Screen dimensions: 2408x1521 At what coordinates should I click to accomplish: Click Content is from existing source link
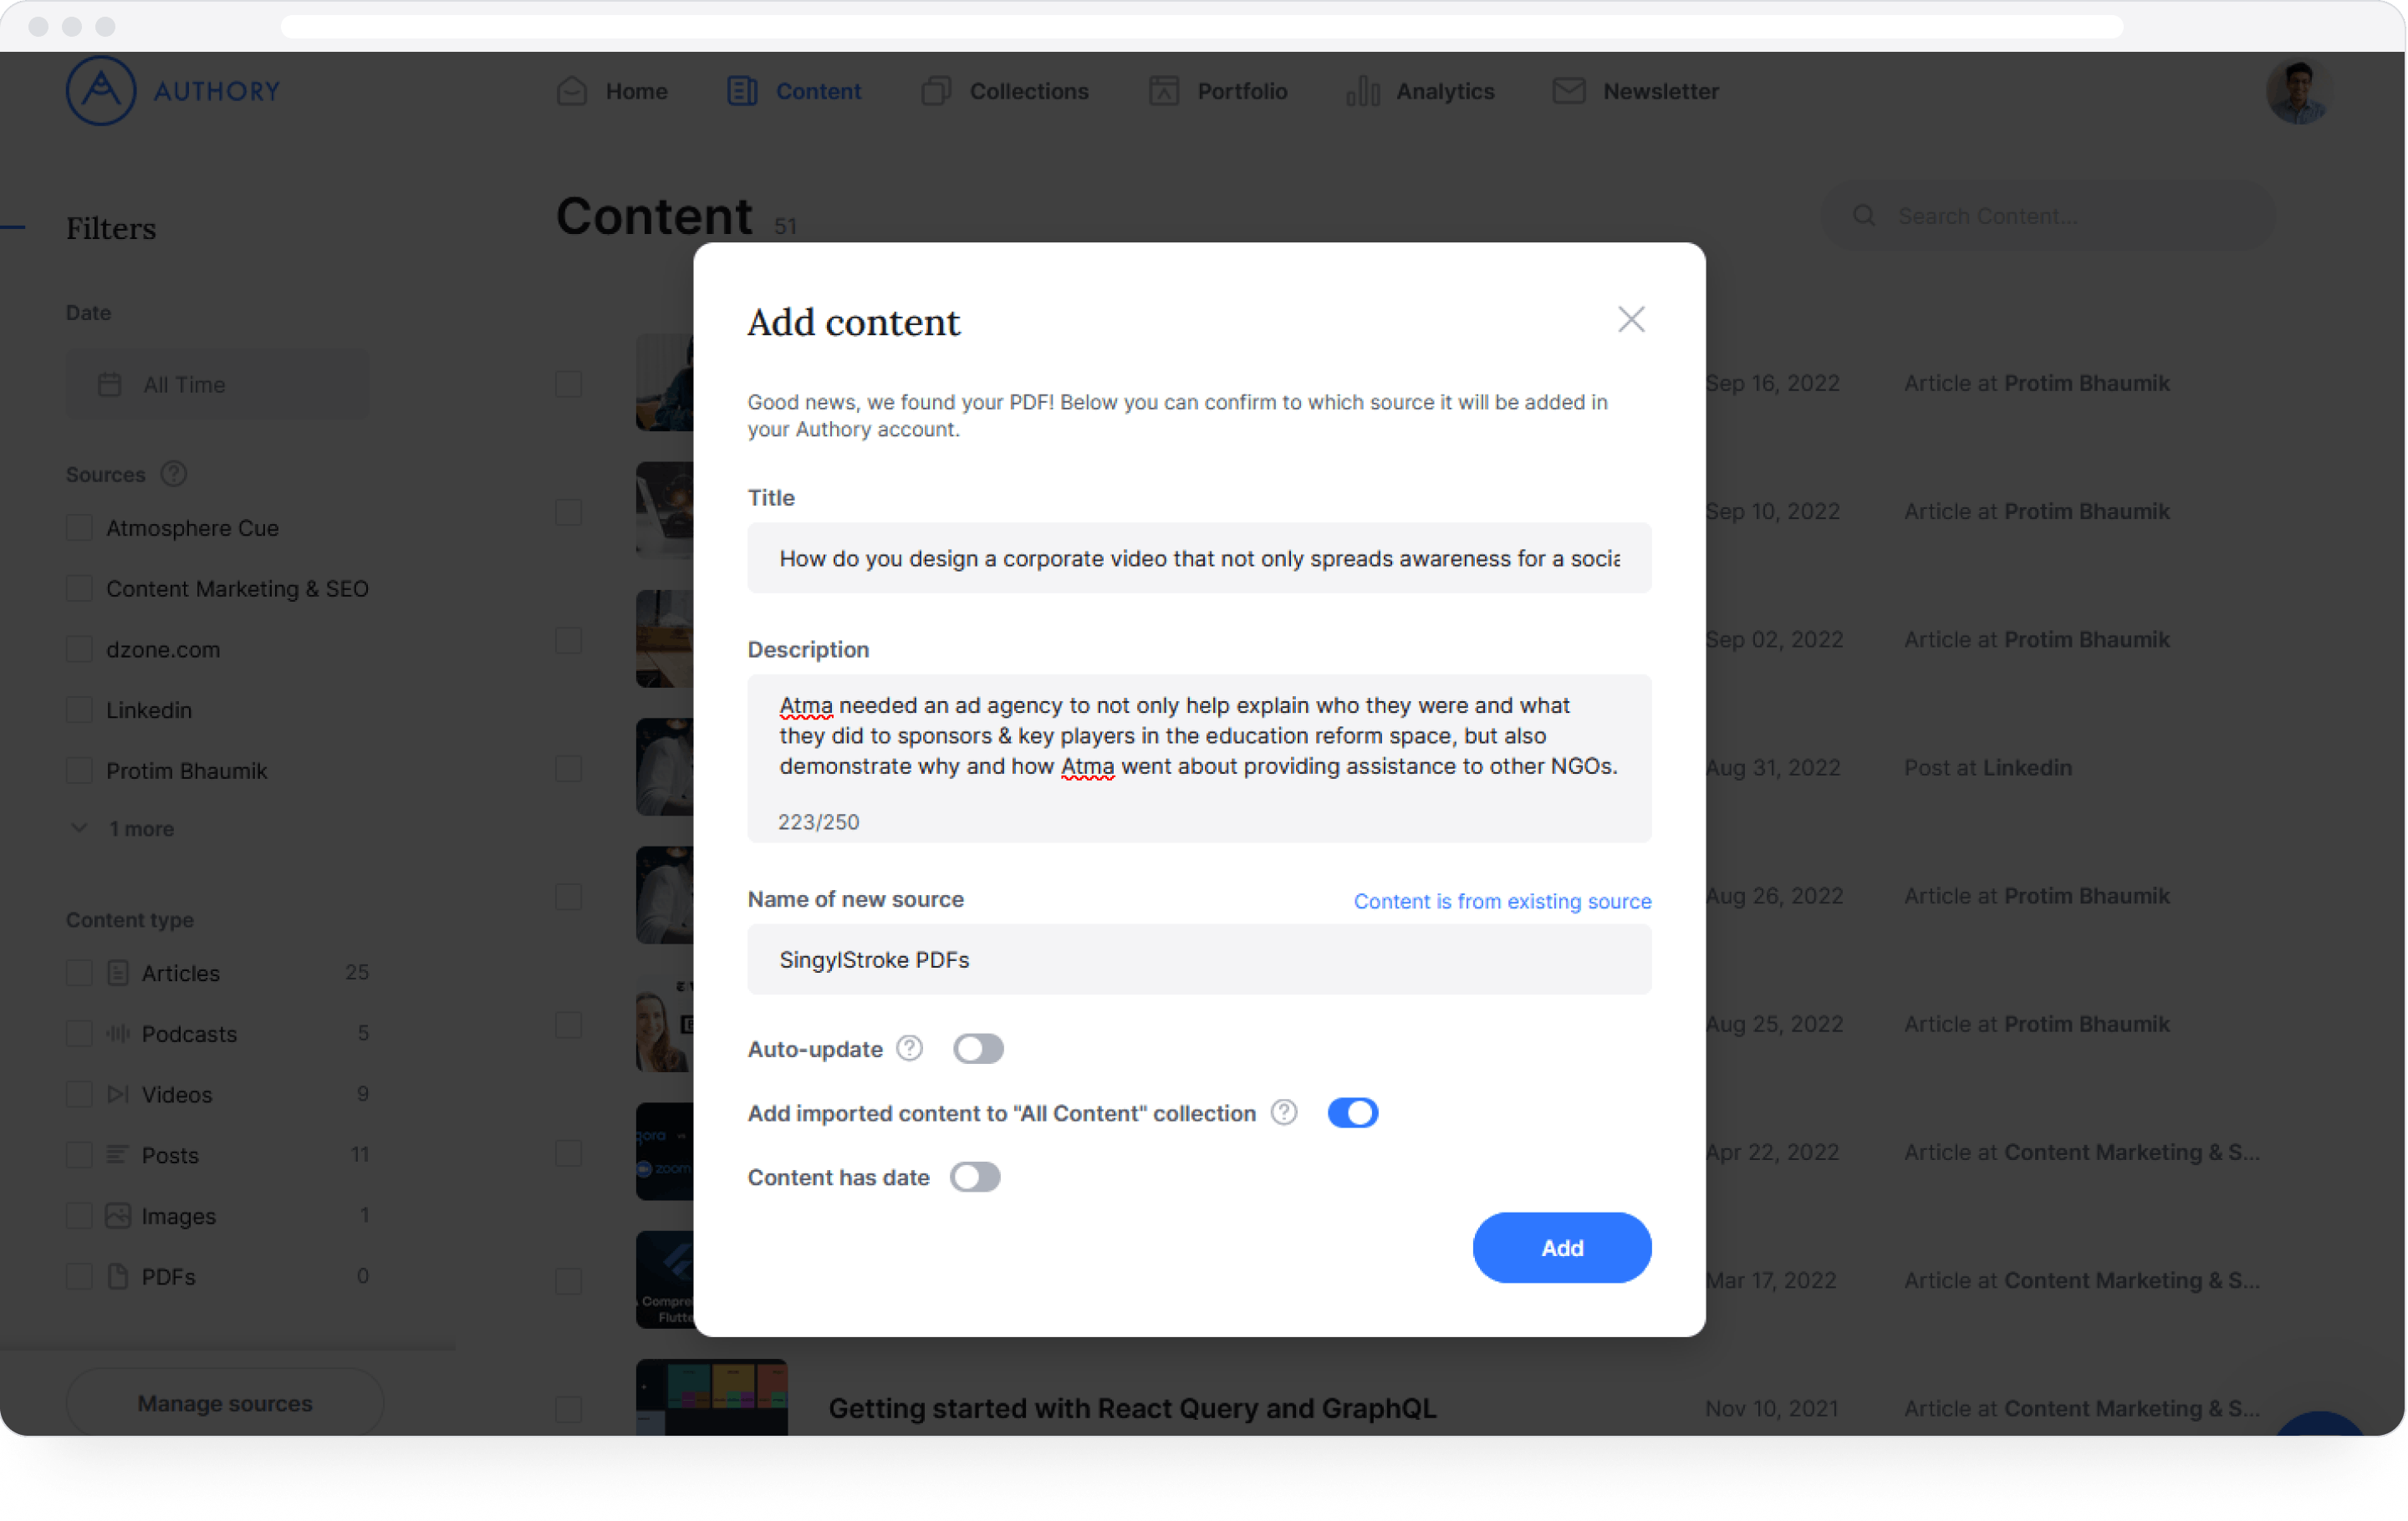1502,901
